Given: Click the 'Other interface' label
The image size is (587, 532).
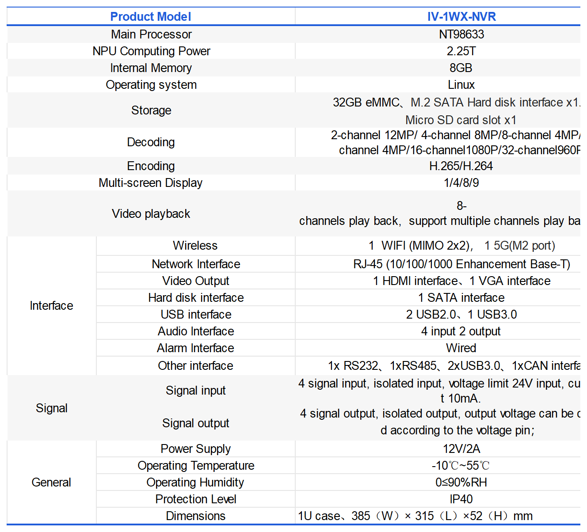Looking at the screenshot, I should pos(195,366).
